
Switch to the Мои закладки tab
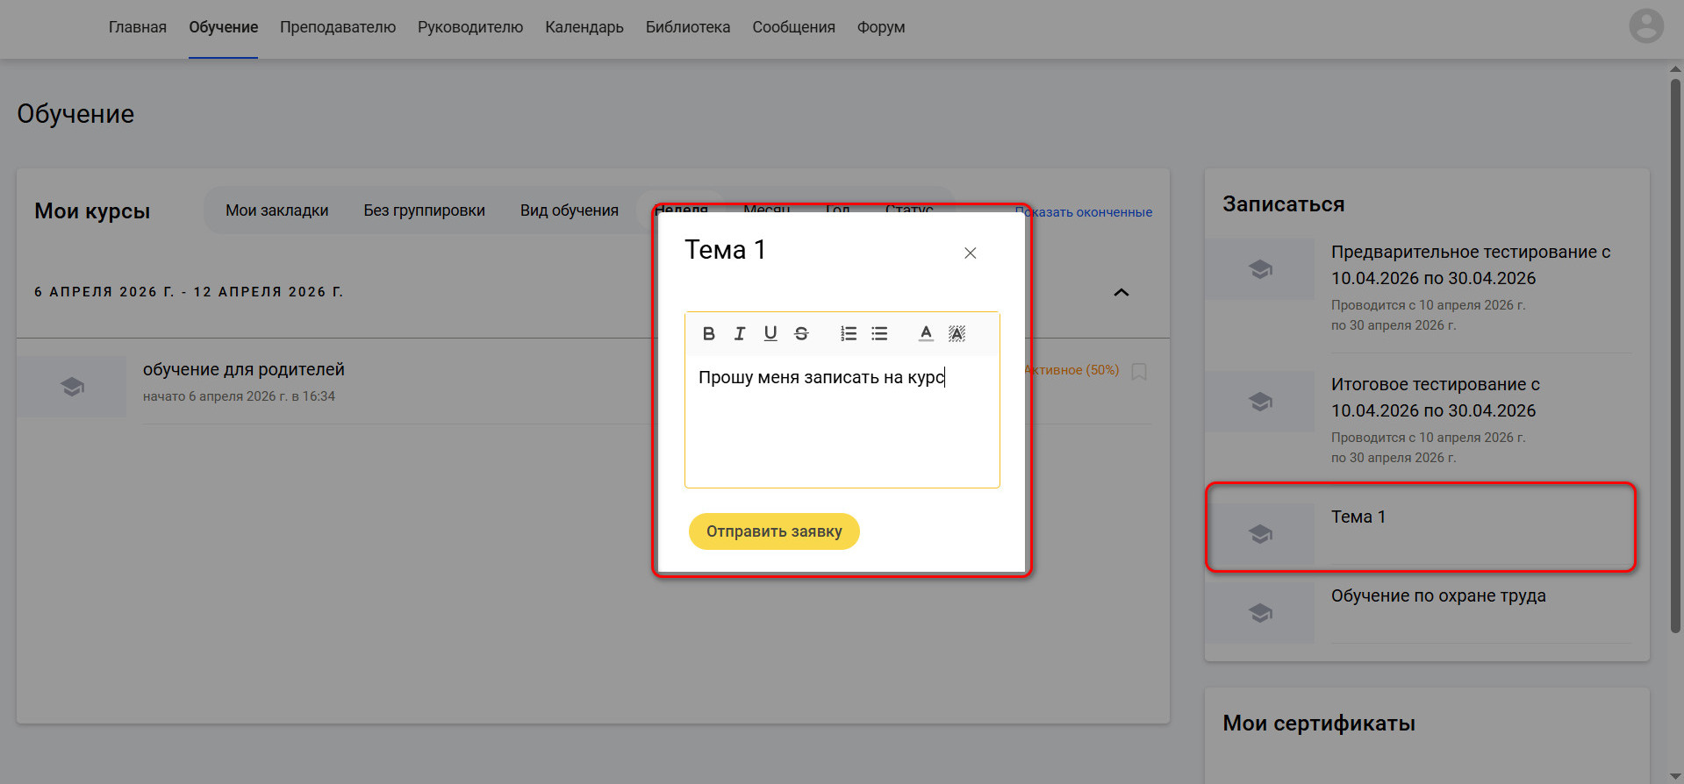click(x=277, y=210)
